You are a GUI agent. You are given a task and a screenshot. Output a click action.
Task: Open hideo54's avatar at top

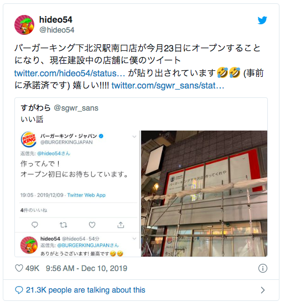point(24,25)
